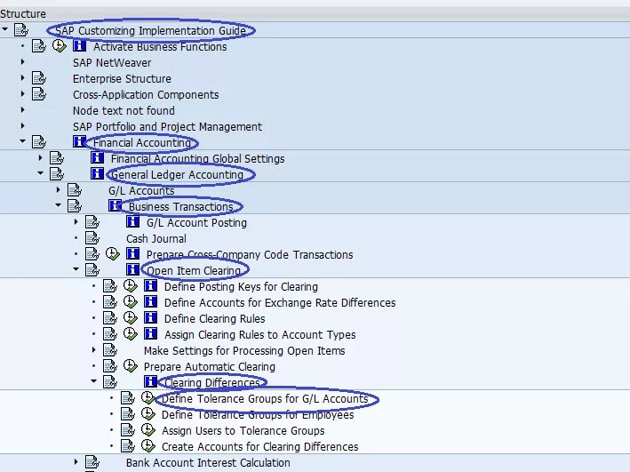Expand Make Settings for Processing Open Items
This screenshot has height=472, width=630.
point(93,350)
